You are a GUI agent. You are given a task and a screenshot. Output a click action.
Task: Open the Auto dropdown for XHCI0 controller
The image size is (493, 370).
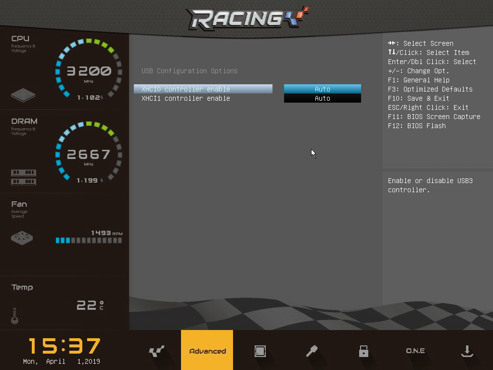tap(323, 89)
